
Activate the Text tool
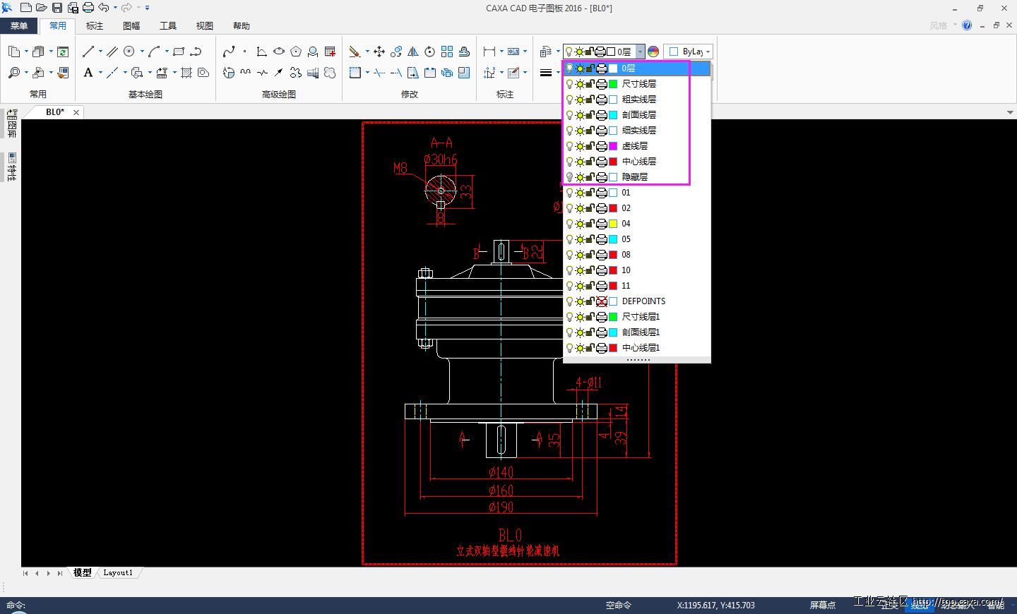pyautogui.click(x=88, y=73)
